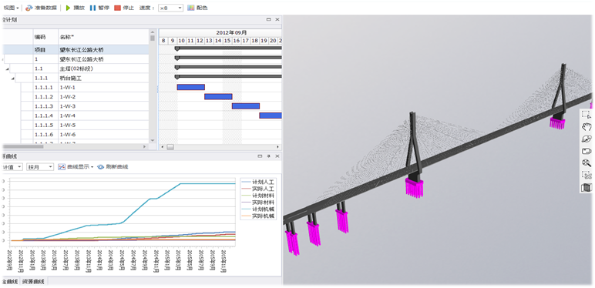
Task: Maximize the 曲线 curve panel
Action: pos(260,156)
